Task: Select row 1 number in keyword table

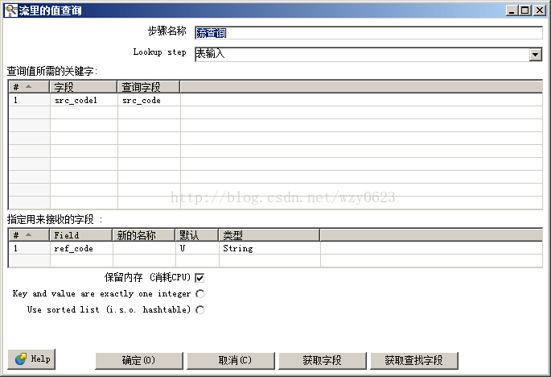Action: click(x=29, y=101)
